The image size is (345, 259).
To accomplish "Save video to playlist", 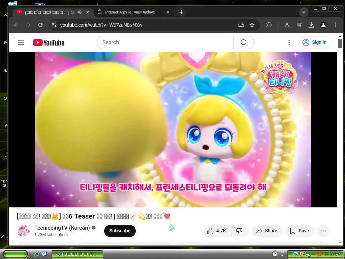I will 300,231.
